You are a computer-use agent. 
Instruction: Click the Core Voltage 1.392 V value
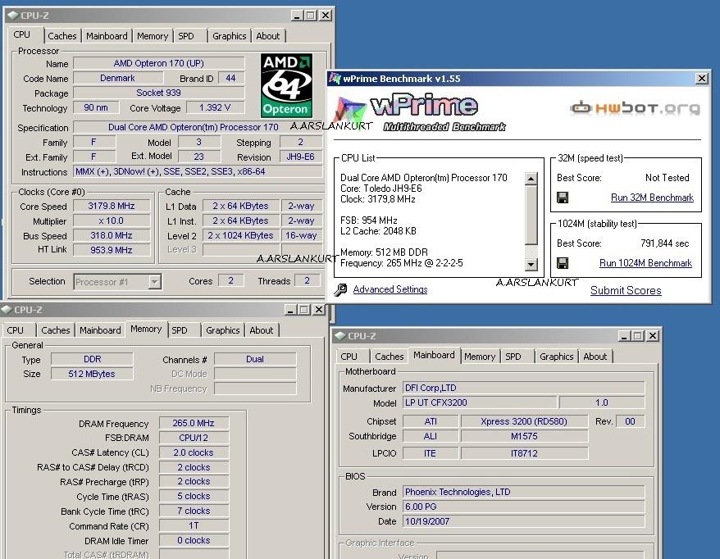(215, 107)
